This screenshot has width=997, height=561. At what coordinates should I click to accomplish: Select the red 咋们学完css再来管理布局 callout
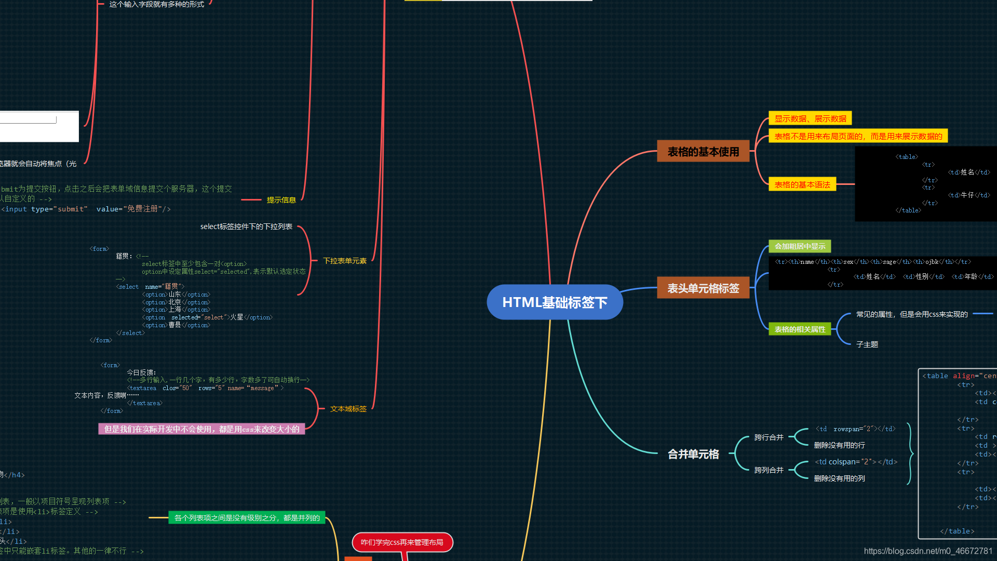pos(402,542)
